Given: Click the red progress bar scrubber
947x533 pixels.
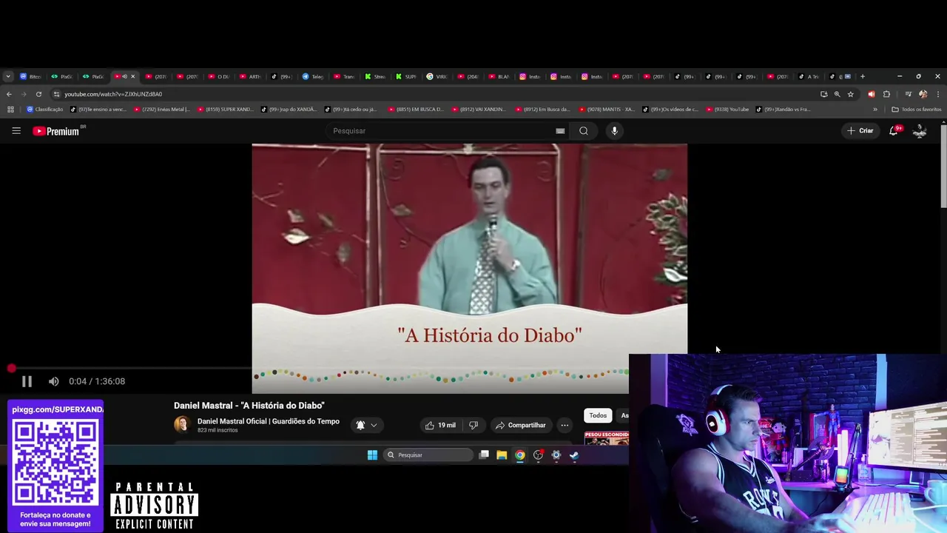Looking at the screenshot, I should [x=11, y=368].
